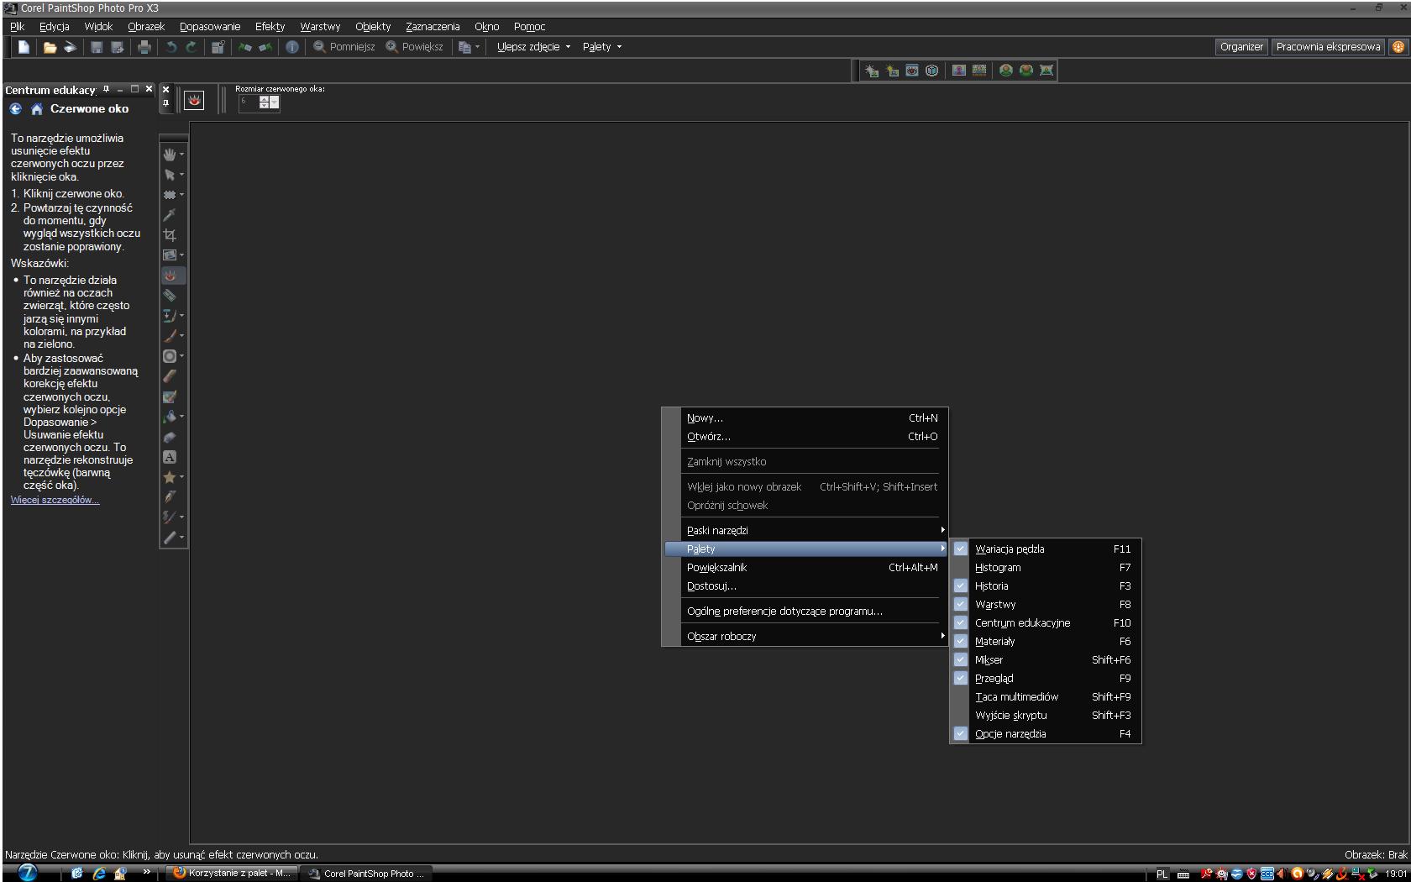Click the Undo arrow icon
Screen dimensions: 1411x882
[x=171, y=47]
